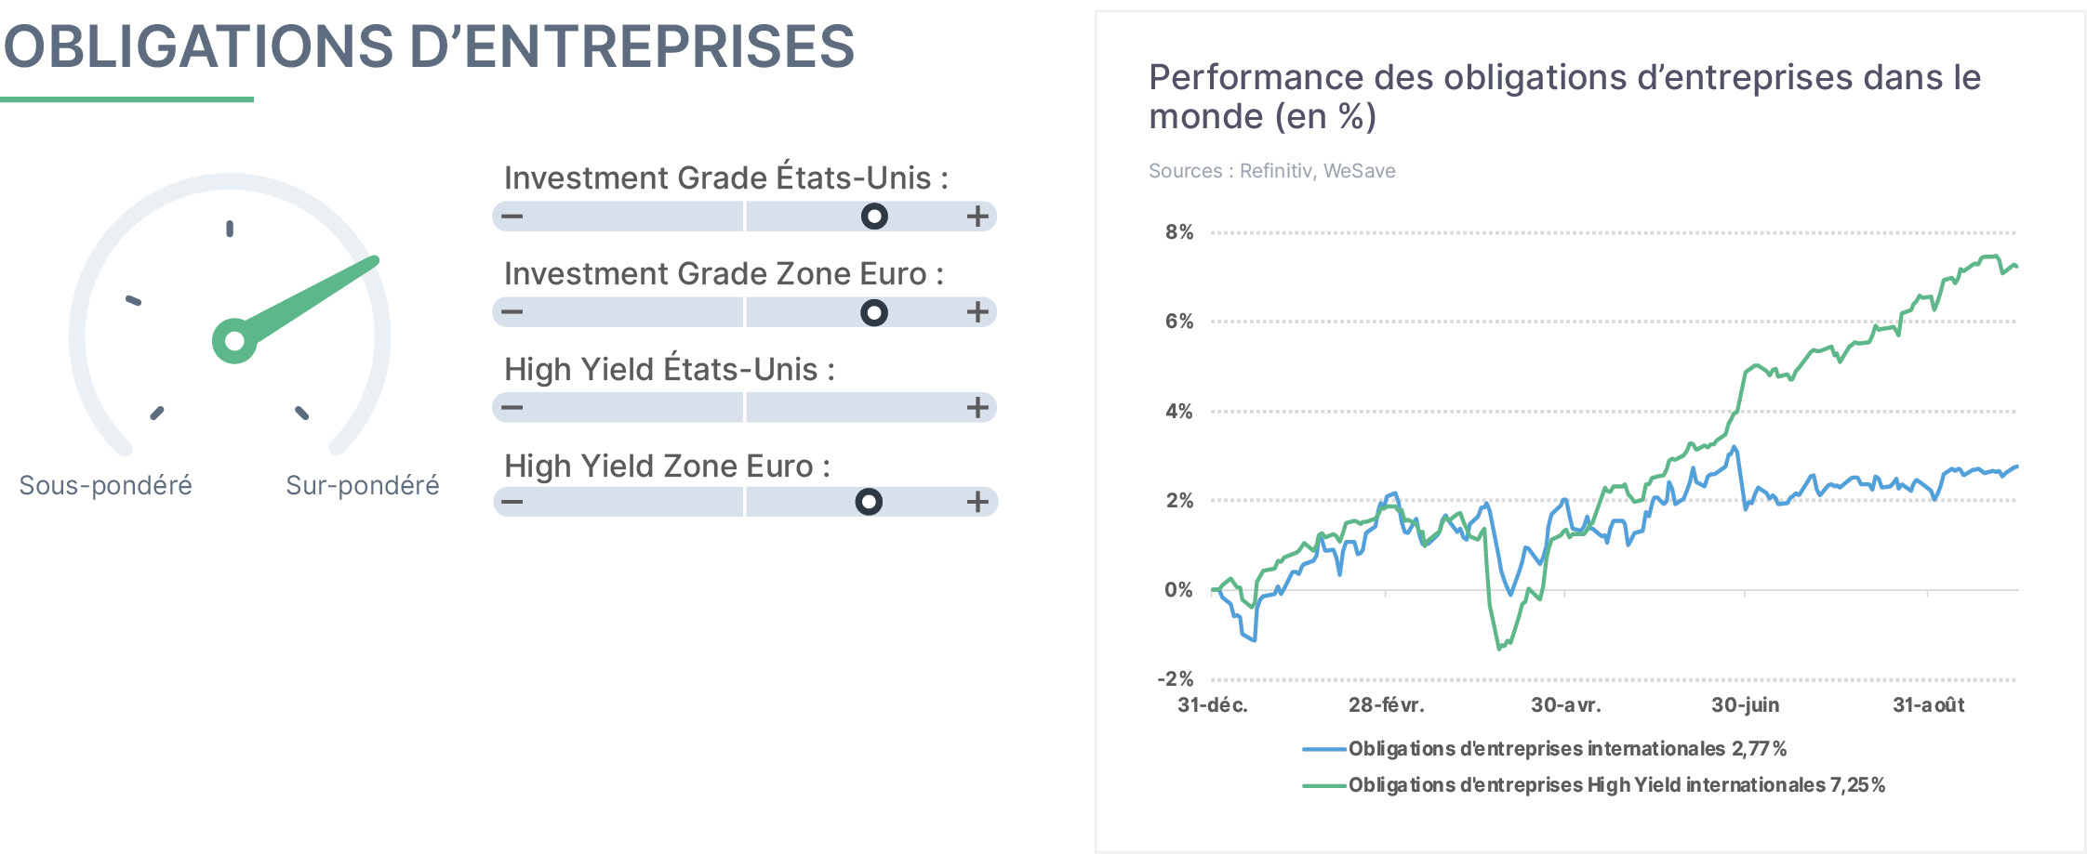Click the Sources Refinitiv, WeSave text

pos(1271,171)
